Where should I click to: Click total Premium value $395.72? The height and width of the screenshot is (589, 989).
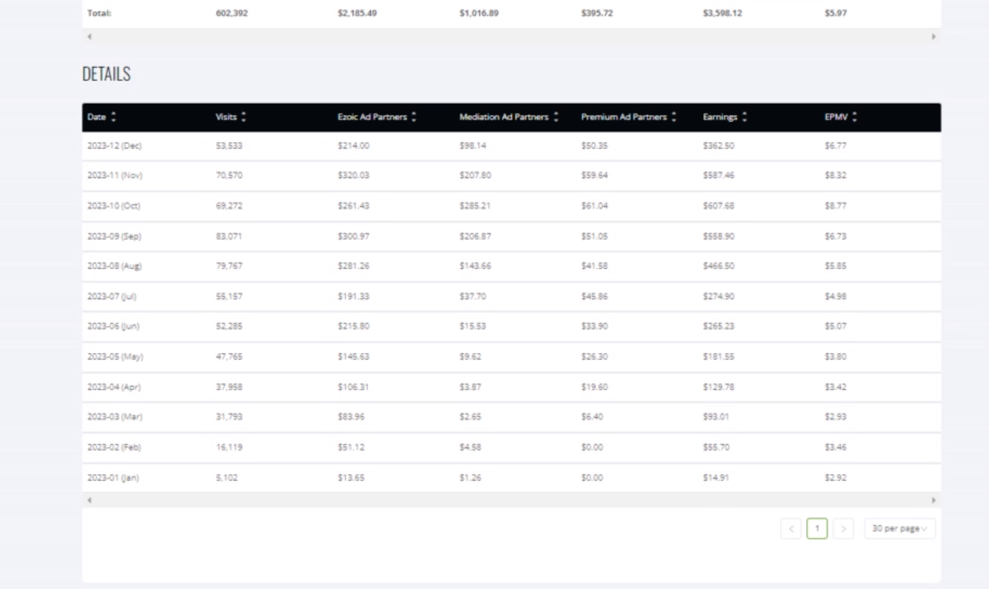point(597,13)
